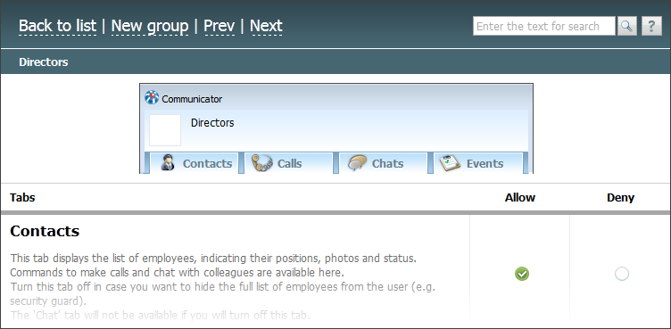Open the Calls tab in Communicator preview
The height and width of the screenshot is (329, 671).
[x=289, y=163]
